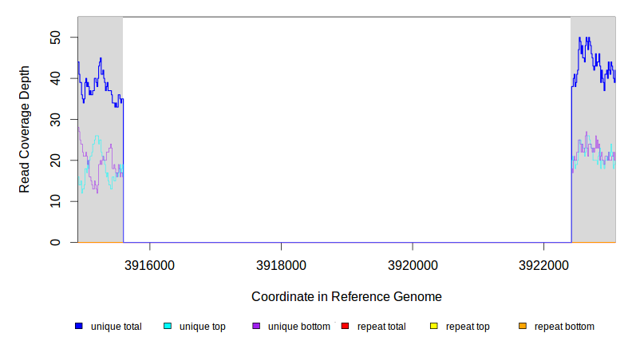This screenshot has height=345, width=632.
Task: Click the orange "repeat bottom" legend swatch
Action: point(522,327)
